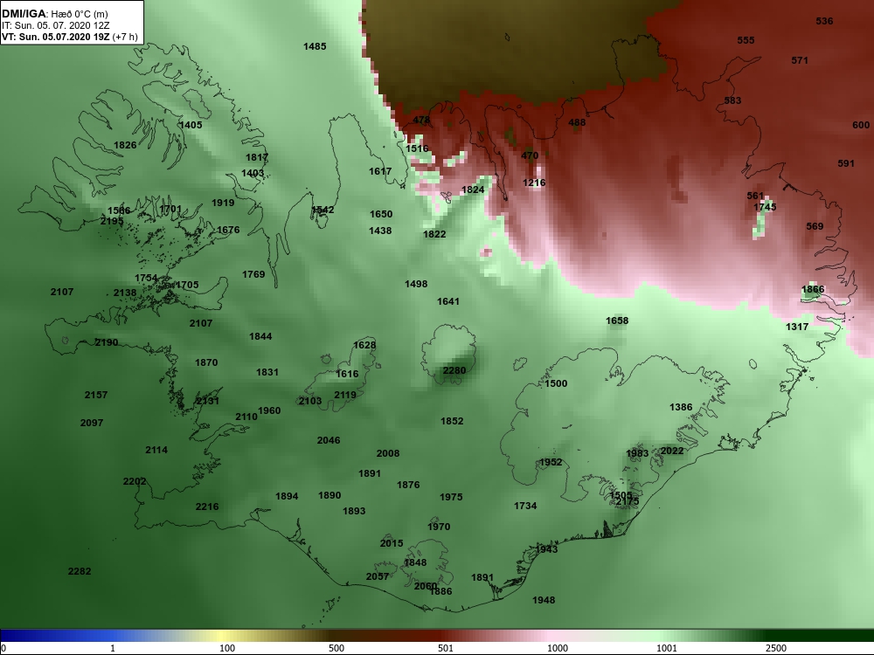Viewport: 874px width, 655px height.
Task: Select the 1650 height label
Action: 381,214
